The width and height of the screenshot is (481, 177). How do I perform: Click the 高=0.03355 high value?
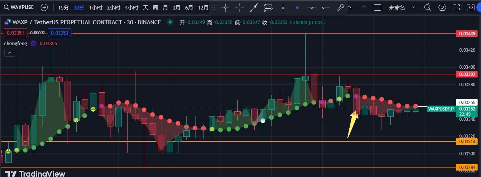[x=219, y=22]
